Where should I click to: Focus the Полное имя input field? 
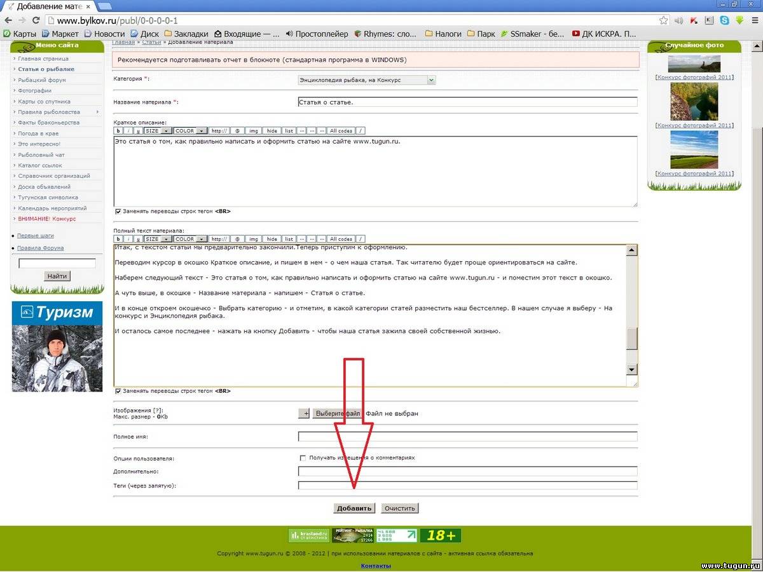[x=467, y=437]
